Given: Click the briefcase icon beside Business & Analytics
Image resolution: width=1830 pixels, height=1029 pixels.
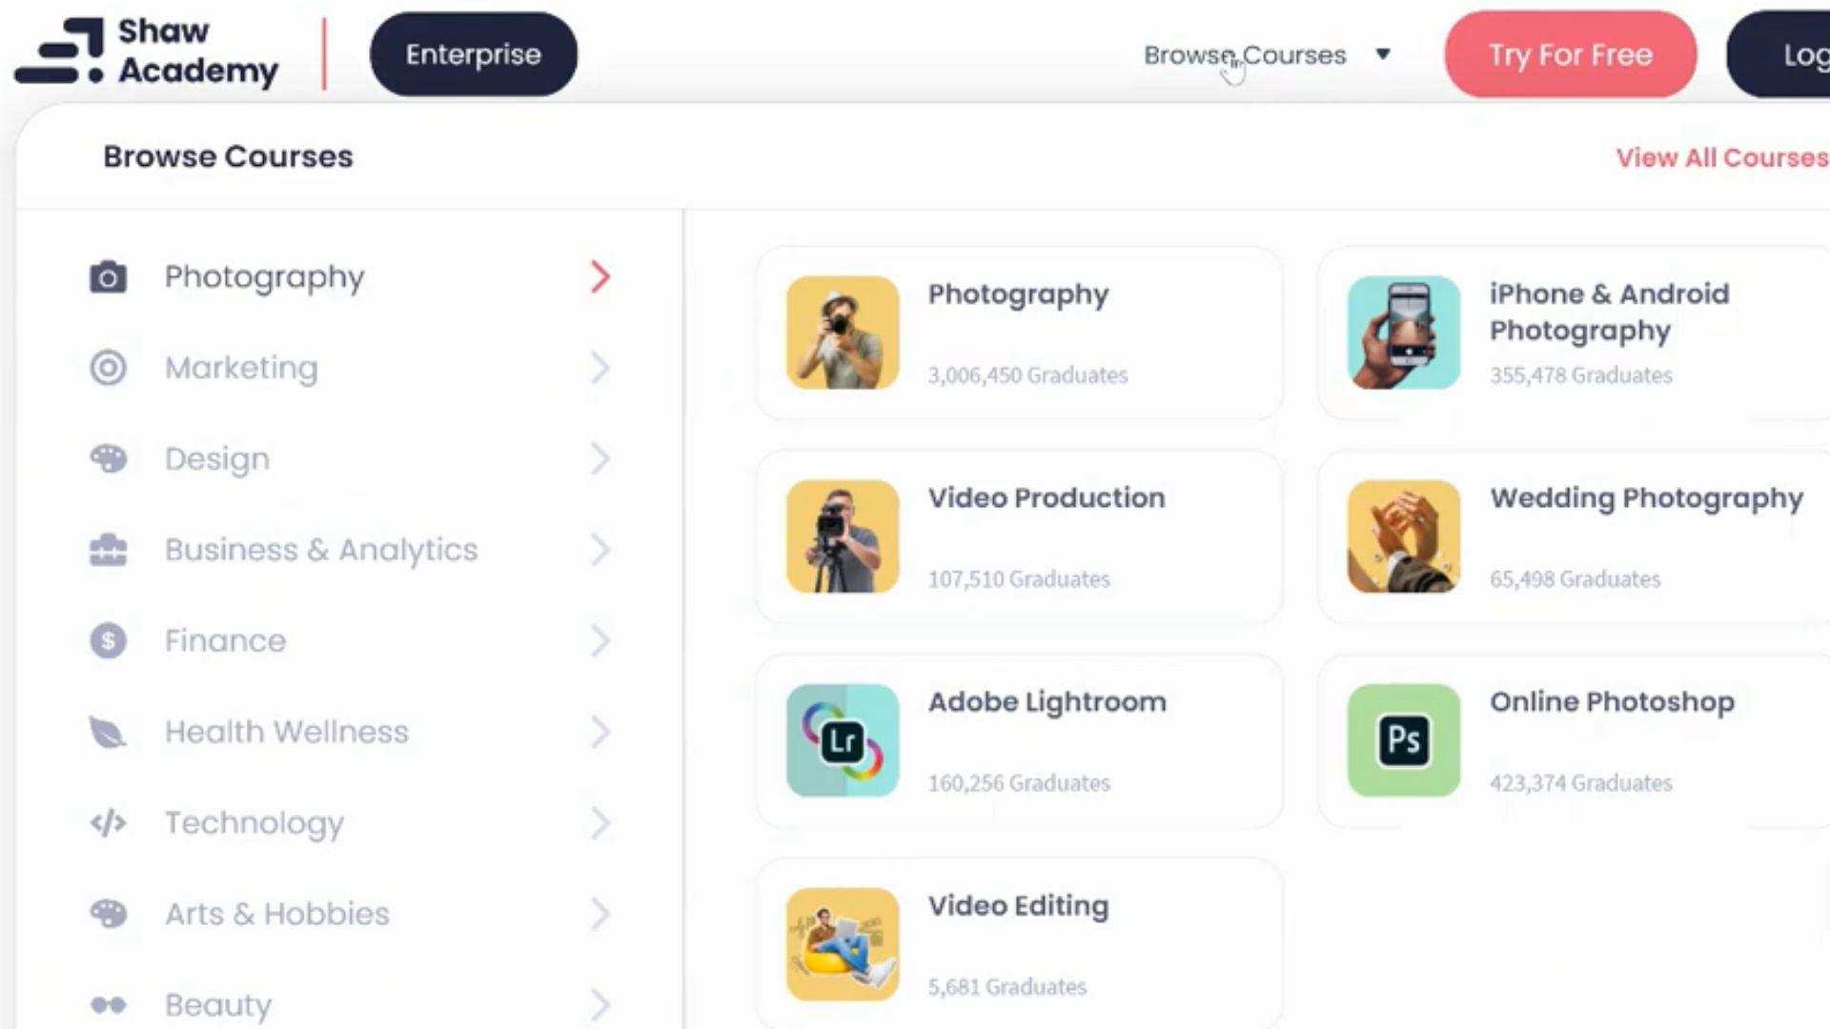Looking at the screenshot, I should [108, 550].
